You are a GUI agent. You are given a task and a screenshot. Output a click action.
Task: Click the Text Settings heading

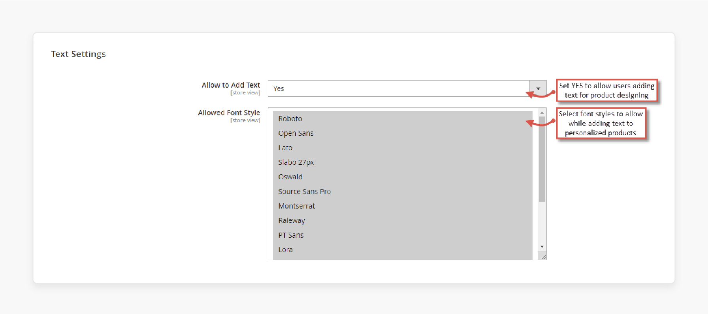coord(78,54)
